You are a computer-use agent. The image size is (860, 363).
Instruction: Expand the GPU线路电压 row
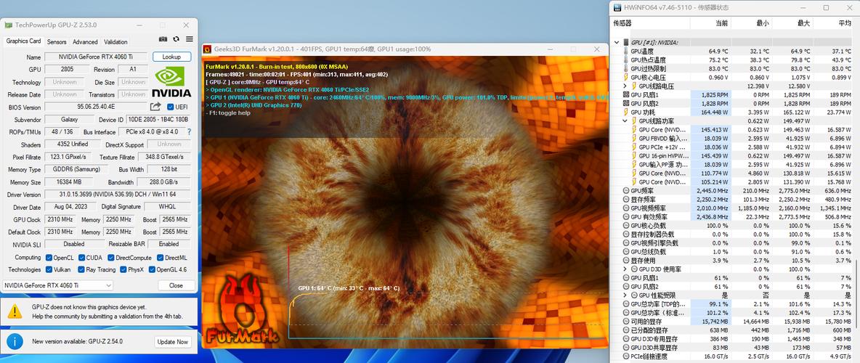click(x=625, y=86)
